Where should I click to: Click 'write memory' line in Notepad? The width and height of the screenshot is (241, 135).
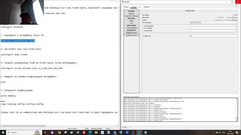[x=8, y=96]
